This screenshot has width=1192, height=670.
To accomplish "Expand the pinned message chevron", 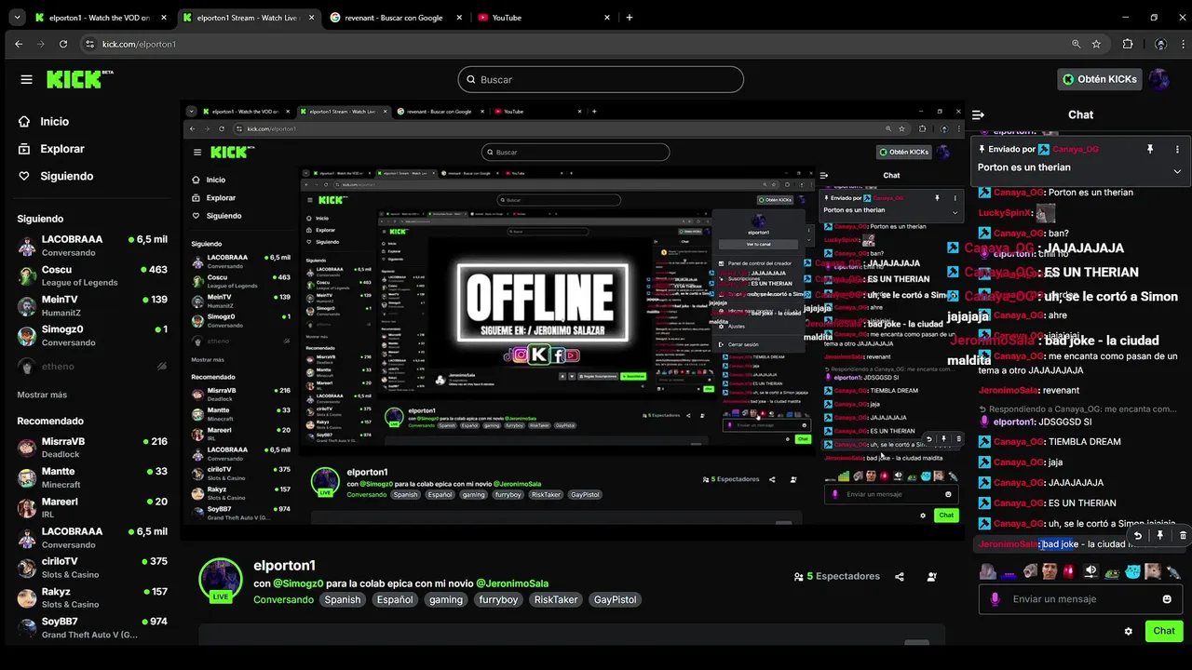I will [1177, 171].
